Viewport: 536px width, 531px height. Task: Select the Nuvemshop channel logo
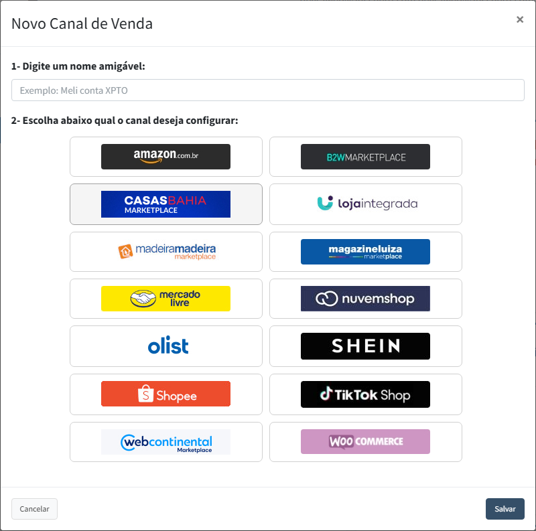pos(365,299)
